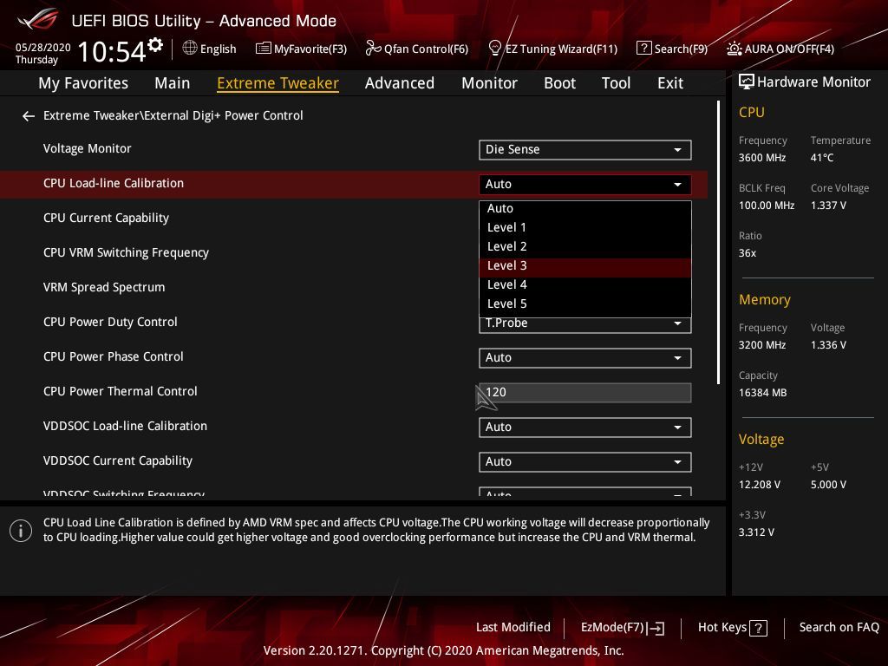The height and width of the screenshot is (666, 888).
Task: Launch EZ Tuning Wizard bulb icon
Action: [494, 49]
